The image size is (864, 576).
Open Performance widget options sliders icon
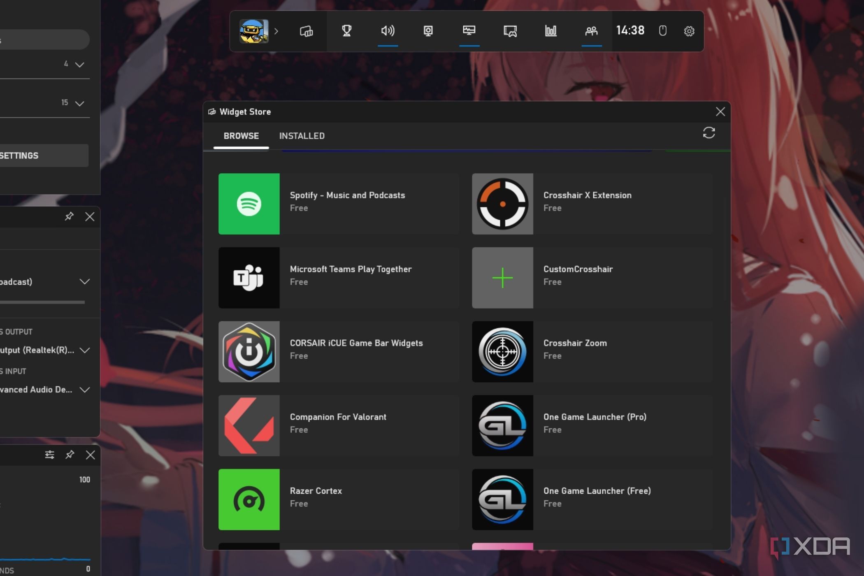coord(49,455)
